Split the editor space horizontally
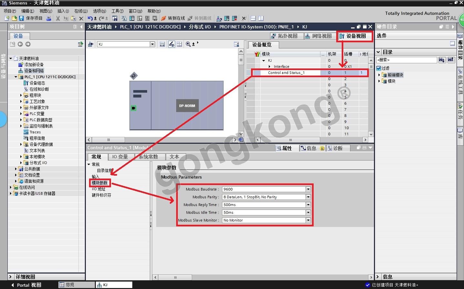This screenshot has height=289, width=464. 253,18
